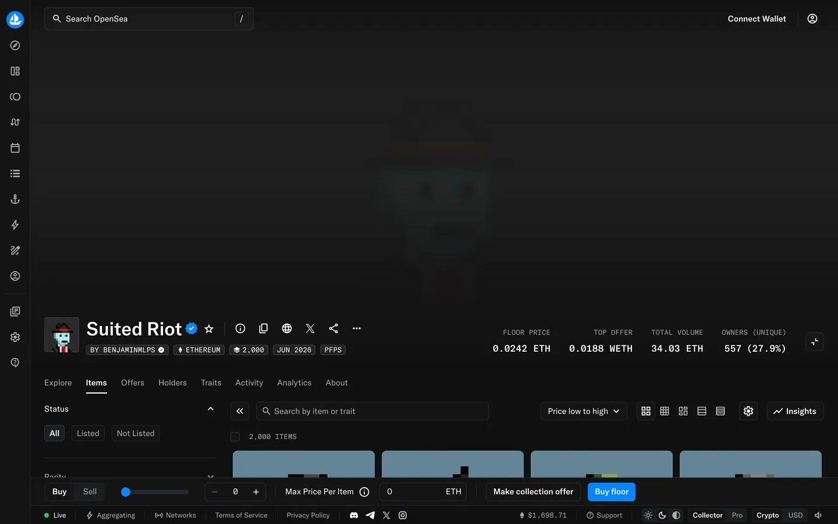Switch currency display to USD

click(796, 515)
